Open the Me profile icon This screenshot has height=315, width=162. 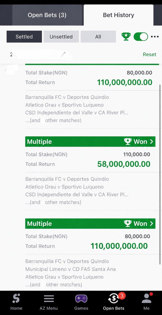click(x=147, y=298)
